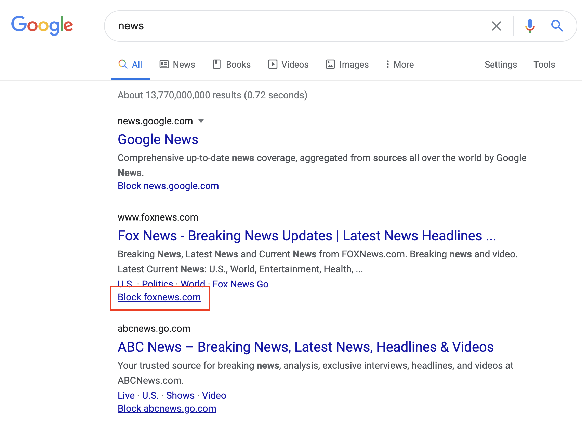Block abcnews.go.com from results

167,409
